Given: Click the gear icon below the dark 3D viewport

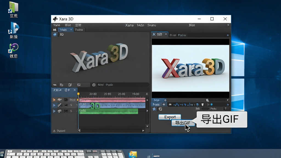Looking at the screenshot, I should tap(94, 85).
